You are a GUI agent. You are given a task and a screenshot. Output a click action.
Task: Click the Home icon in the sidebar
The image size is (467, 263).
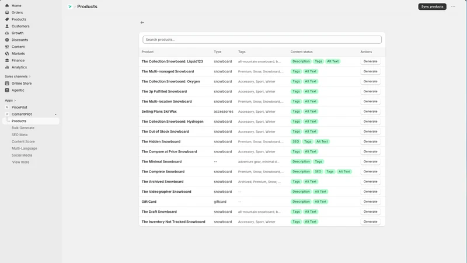[7, 6]
